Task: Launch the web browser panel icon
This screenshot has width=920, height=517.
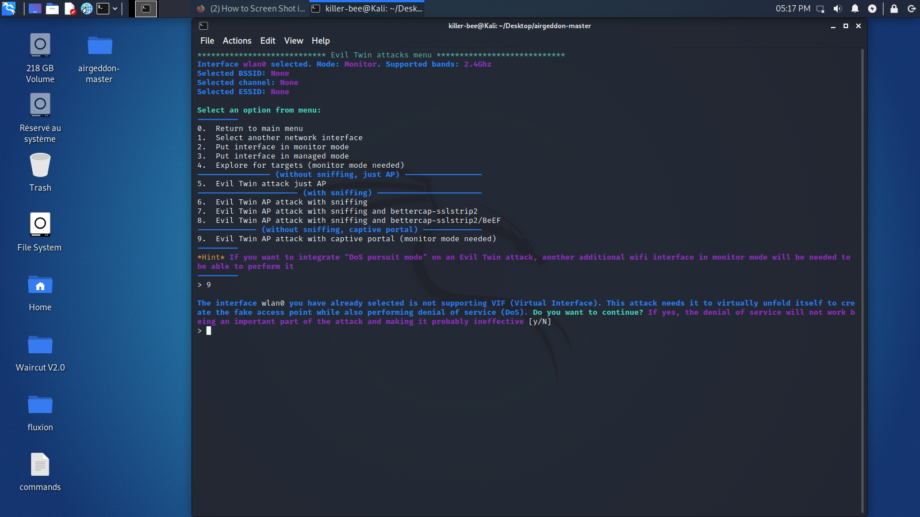Action: [x=86, y=9]
